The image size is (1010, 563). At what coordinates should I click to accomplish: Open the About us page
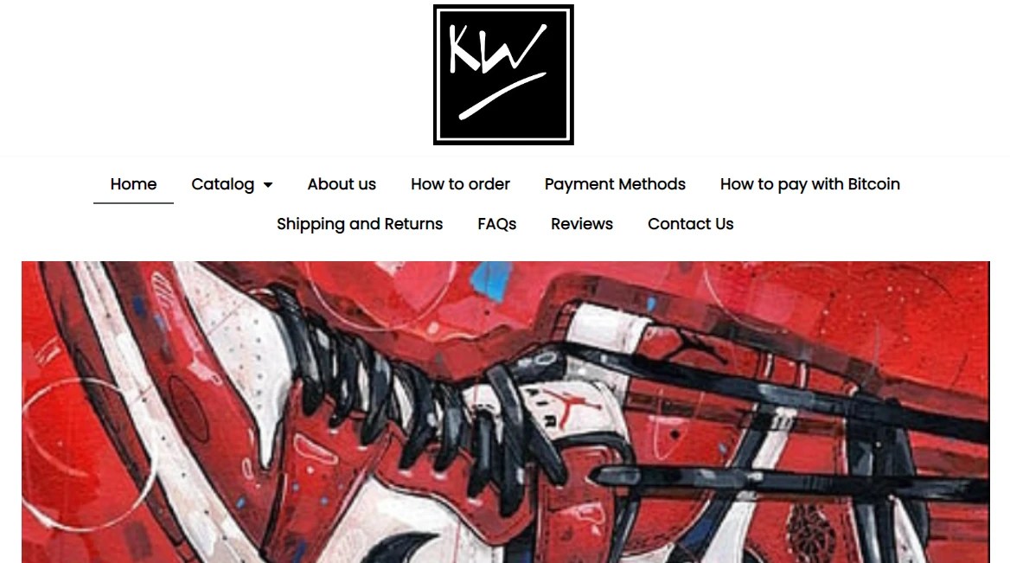click(342, 184)
